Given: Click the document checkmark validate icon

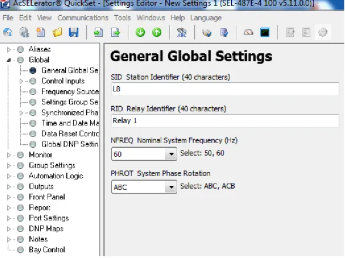Looking at the screenshot, I should [224, 33].
